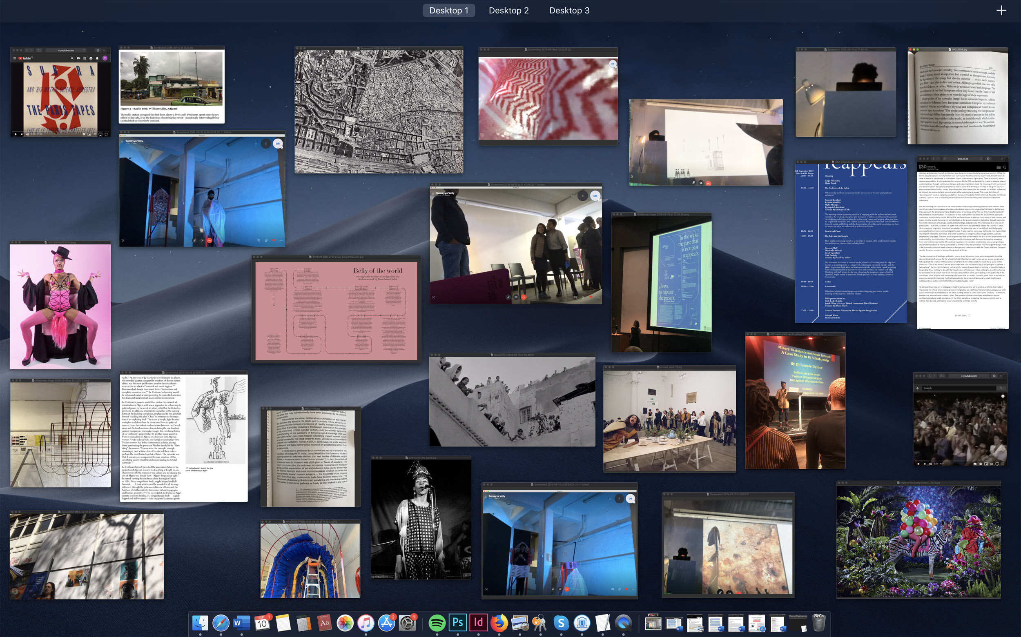Screen dimensions: 1021x637
Task: Open Adobe Photoshop from the dock
Action: (457, 623)
